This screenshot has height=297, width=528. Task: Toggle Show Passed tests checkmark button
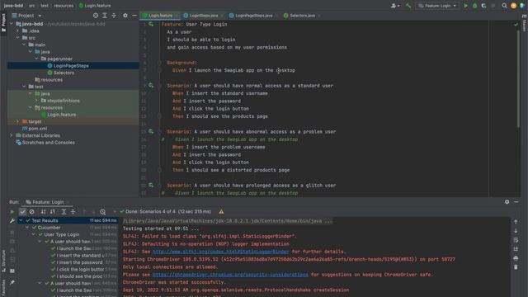click(x=22, y=212)
